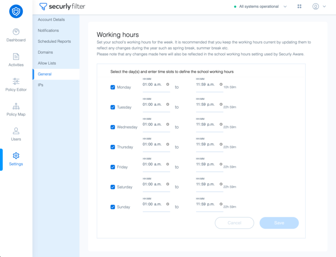Click Monday start time clock icon
This screenshot has height=257, width=336.
point(168,84)
